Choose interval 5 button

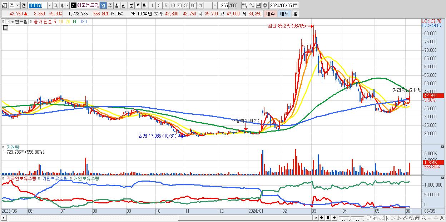click(x=166, y=5)
